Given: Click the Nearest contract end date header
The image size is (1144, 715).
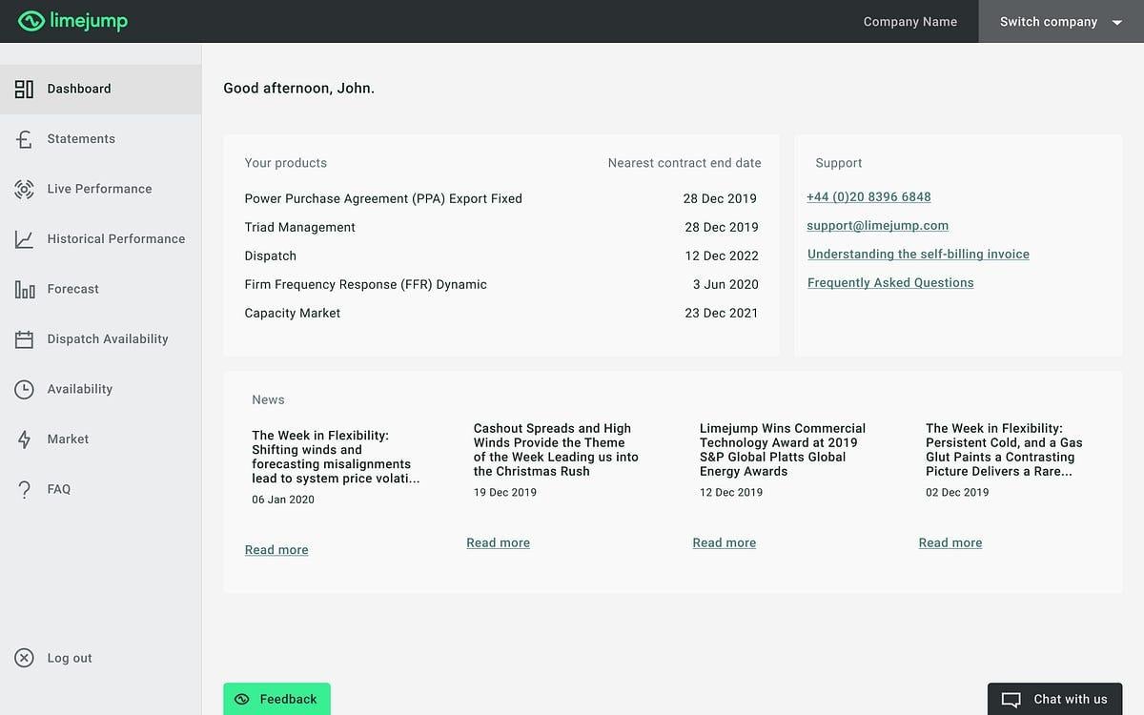Looking at the screenshot, I should 684,163.
